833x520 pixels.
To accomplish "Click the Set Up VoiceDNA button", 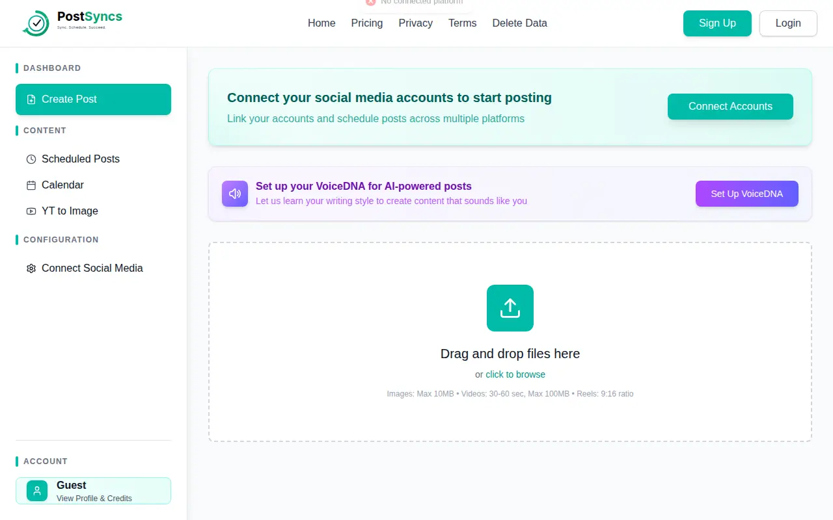I will pos(747,194).
